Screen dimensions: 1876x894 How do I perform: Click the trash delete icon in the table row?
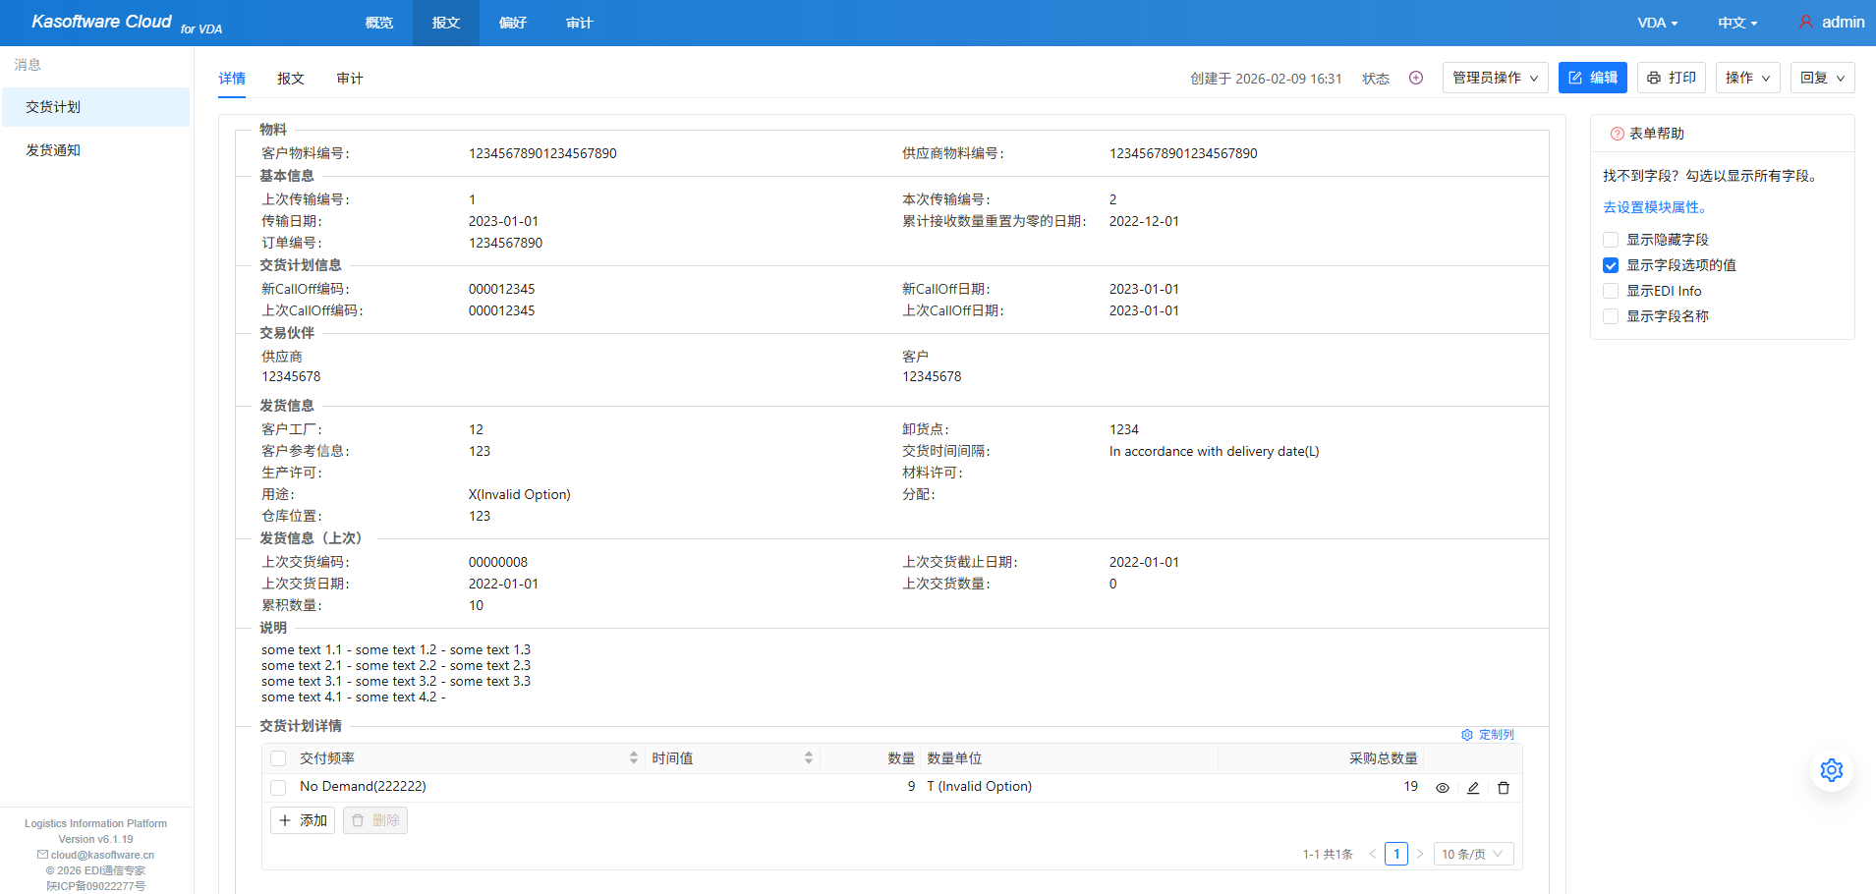pyautogui.click(x=1503, y=788)
